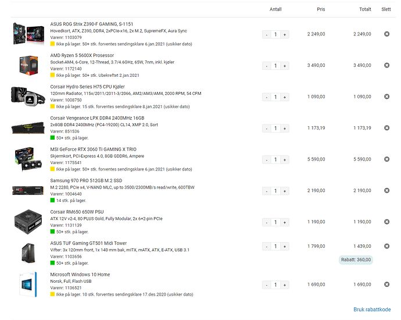Remove Corsair Vengeance LPX RAM from cart

coord(386,128)
